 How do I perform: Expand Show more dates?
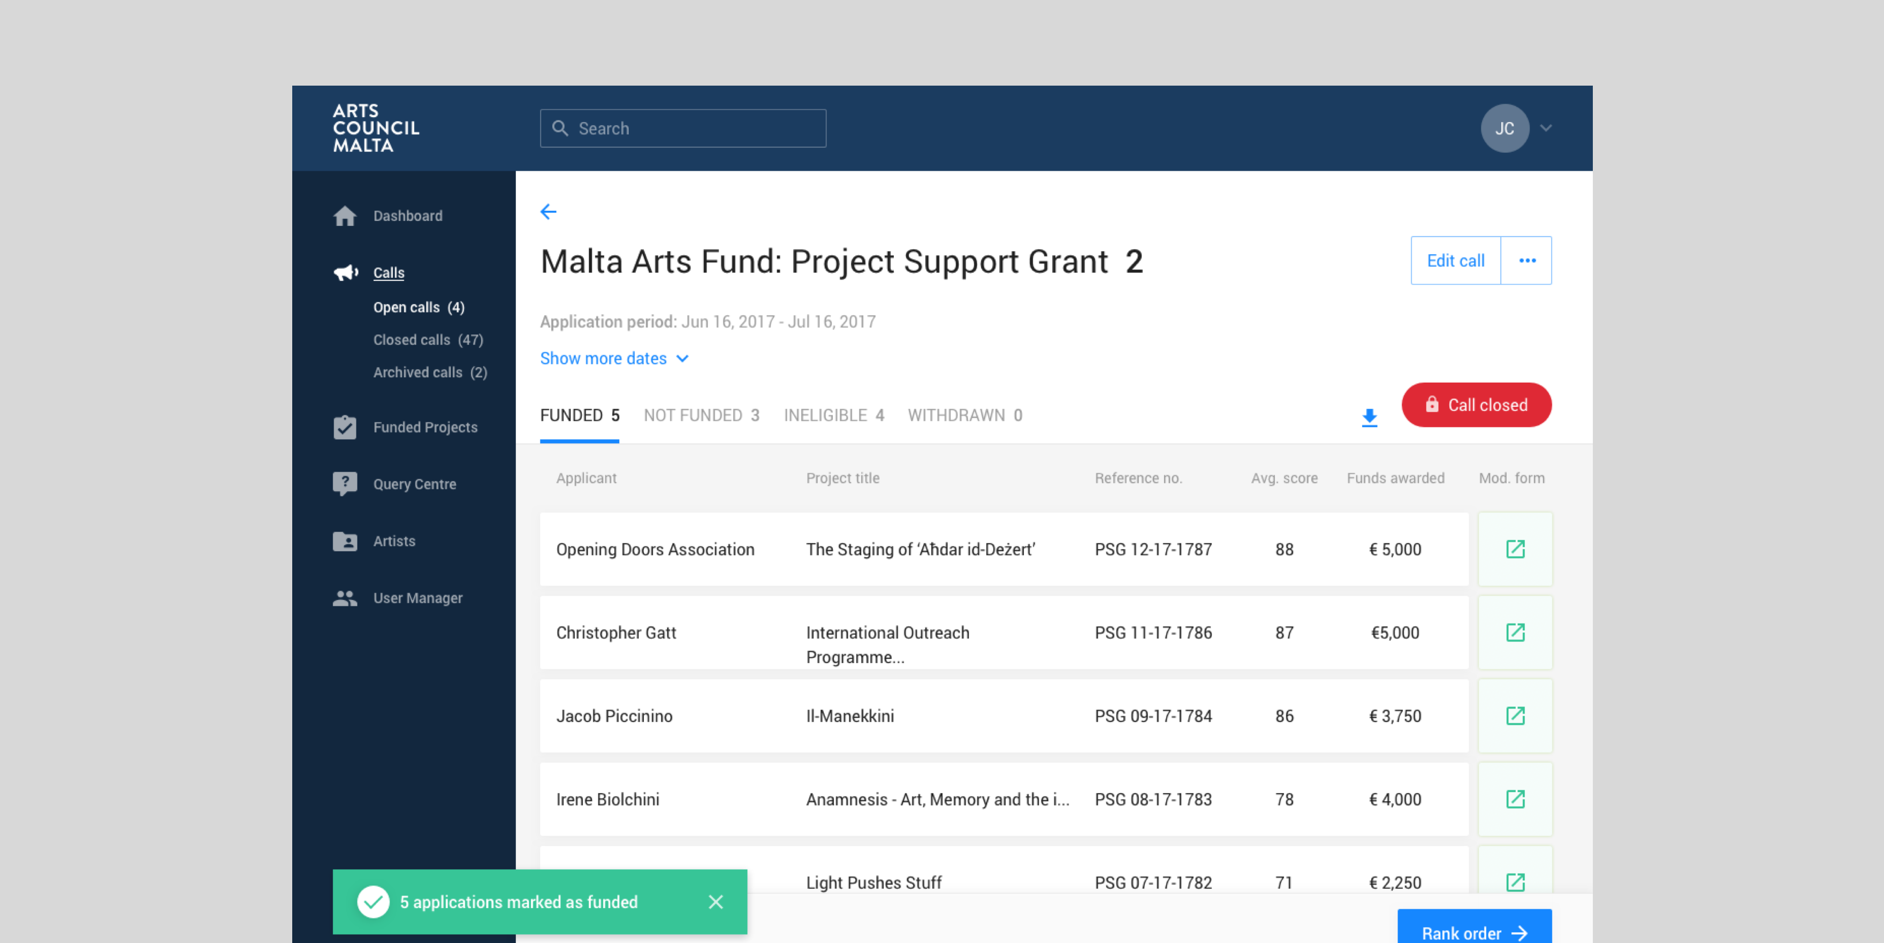pyautogui.click(x=614, y=359)
